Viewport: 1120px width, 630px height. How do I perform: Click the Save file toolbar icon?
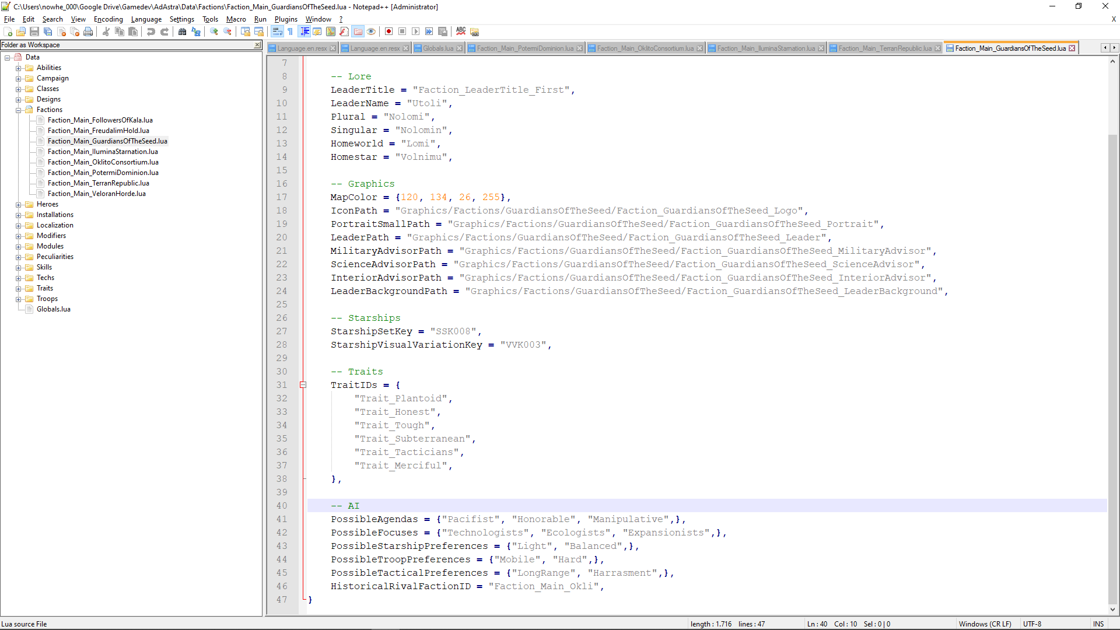34,32
